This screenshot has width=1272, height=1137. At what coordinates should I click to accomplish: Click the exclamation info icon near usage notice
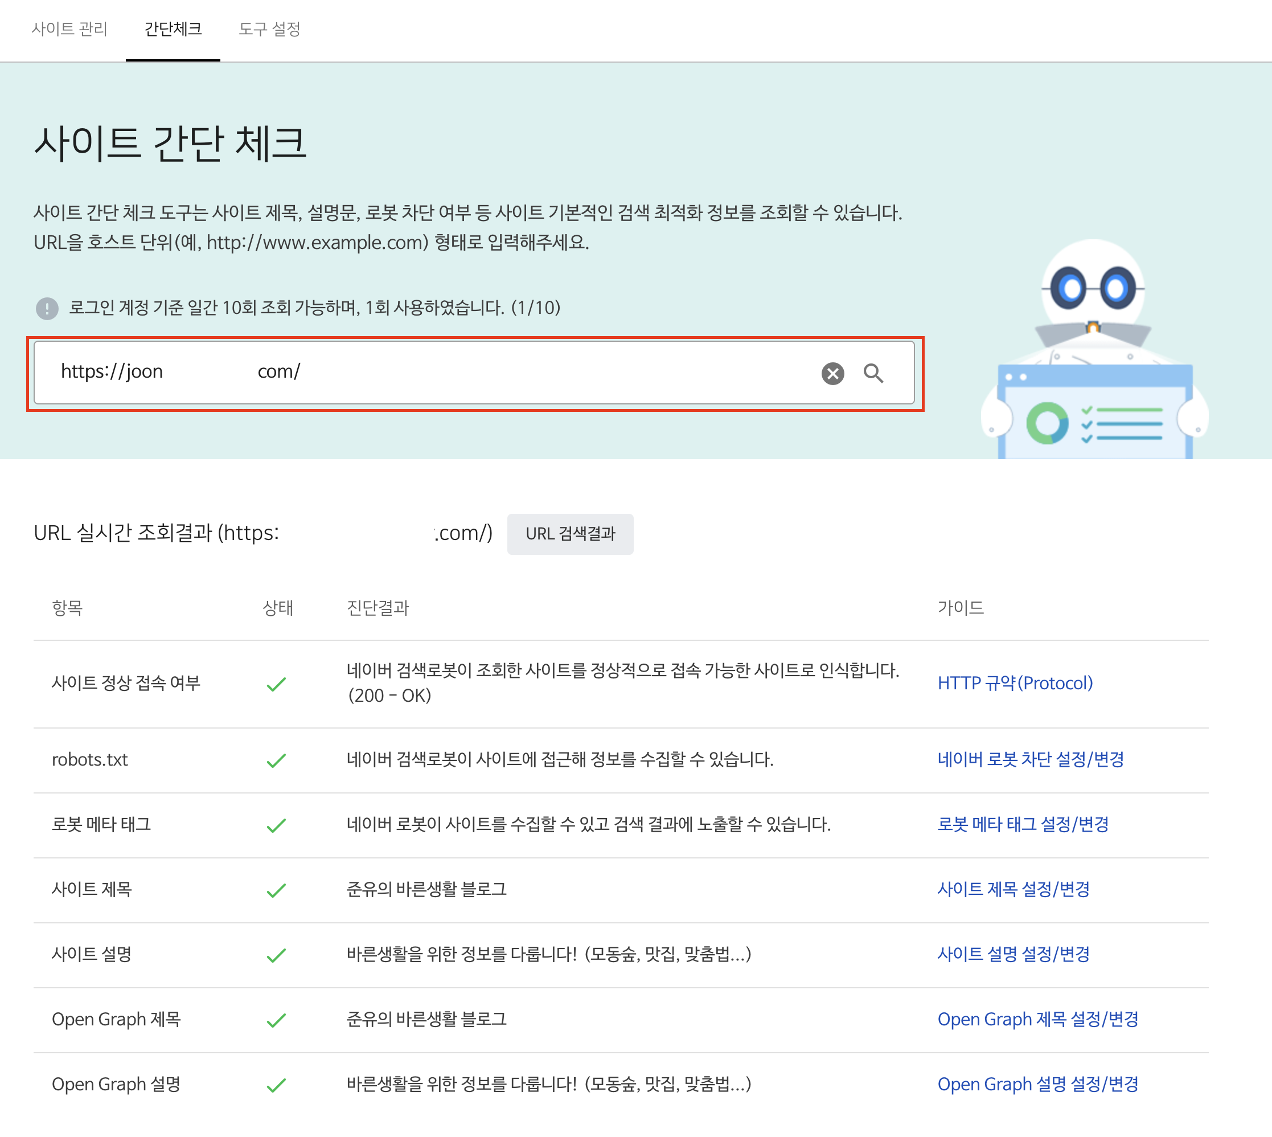click(47, 308)
